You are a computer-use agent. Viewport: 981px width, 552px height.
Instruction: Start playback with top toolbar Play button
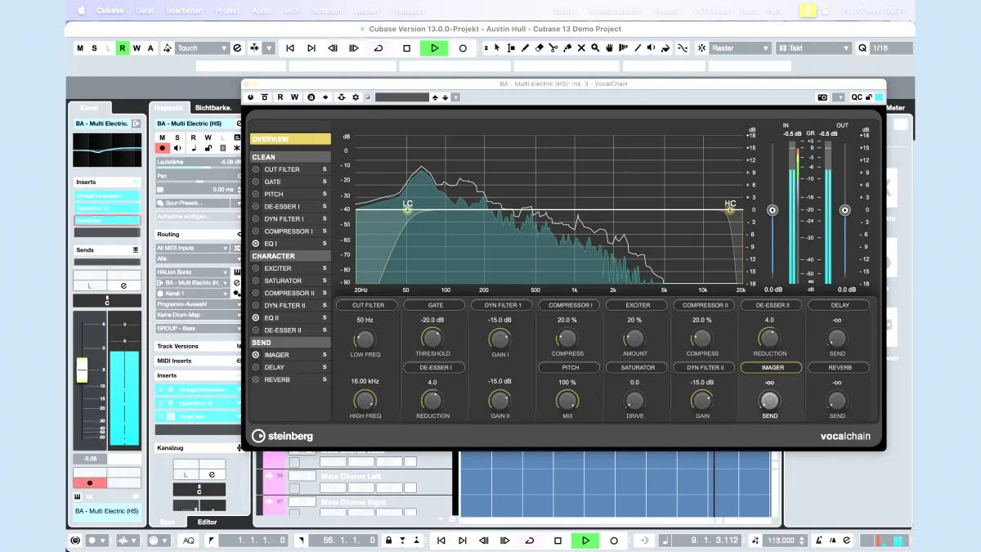coord(434,48)
